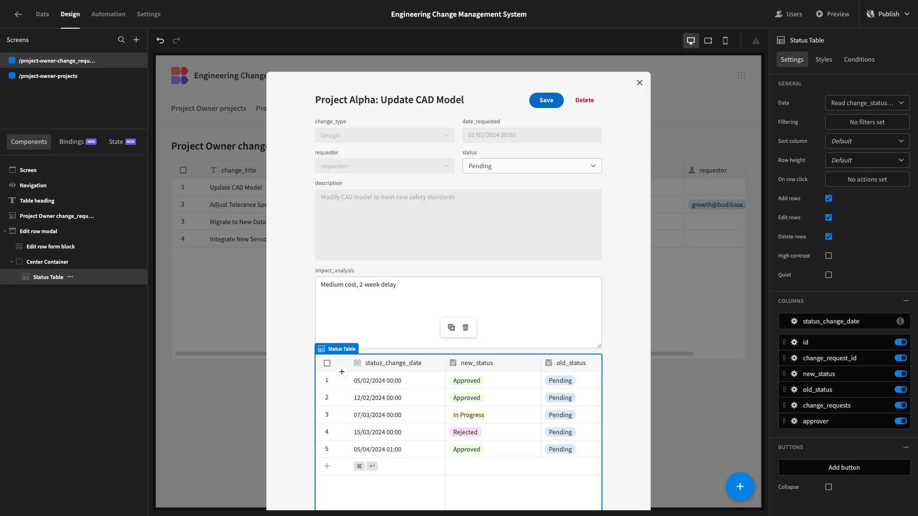Click the info icon on status_change_date

pos(900,322)
